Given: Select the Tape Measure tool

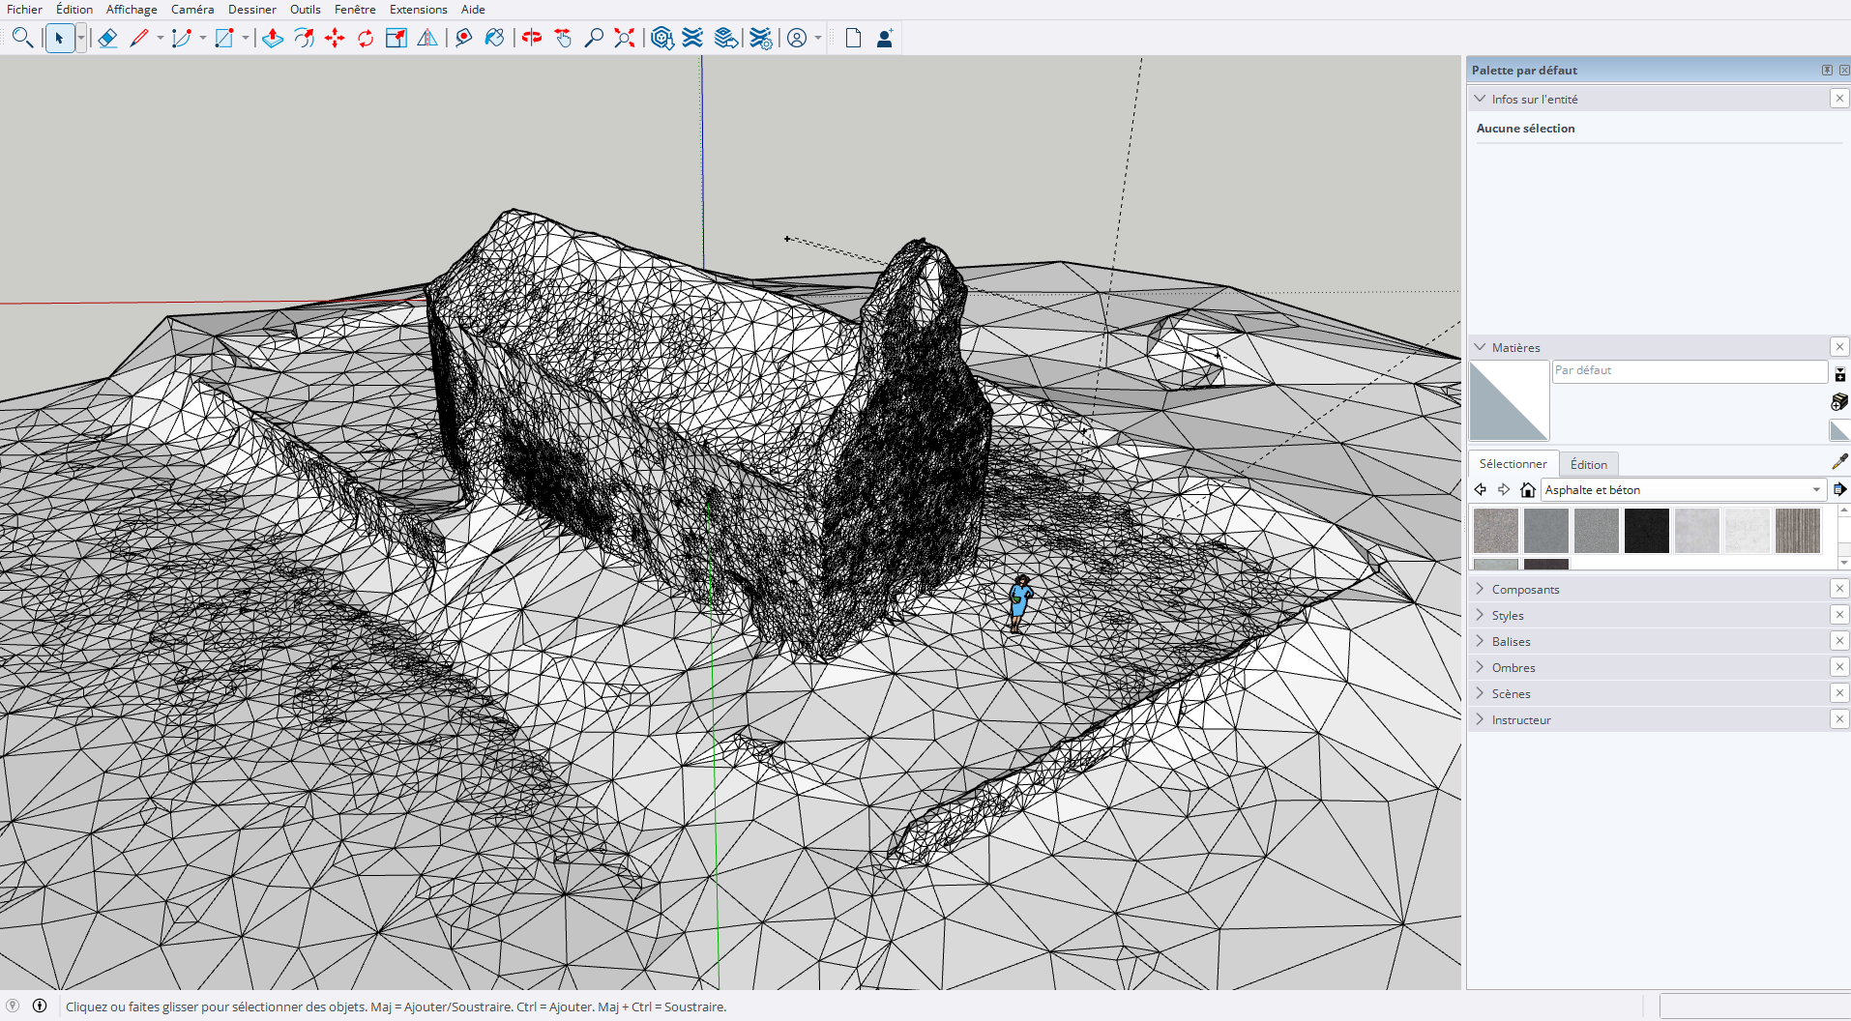Looking at the screenshot, I should (x=463, y=38).
